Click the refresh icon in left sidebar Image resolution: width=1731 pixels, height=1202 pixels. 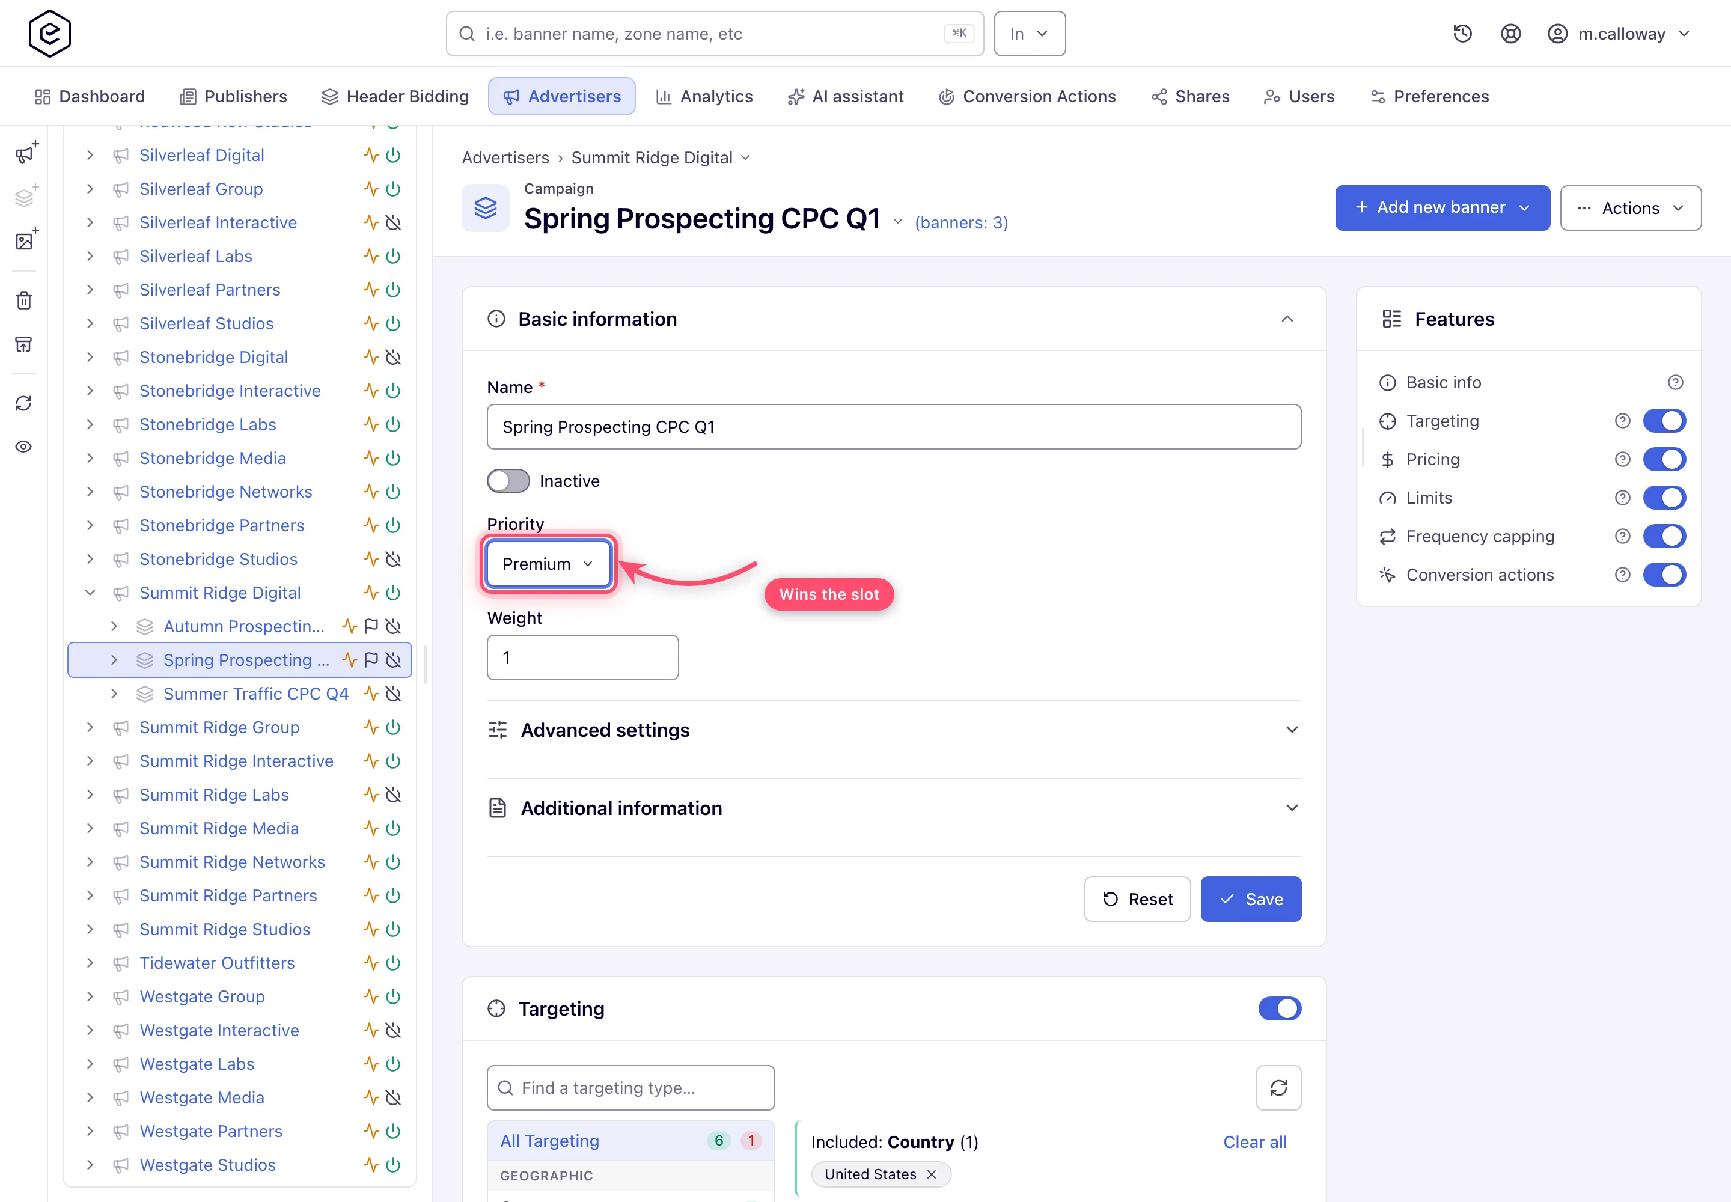24,403
